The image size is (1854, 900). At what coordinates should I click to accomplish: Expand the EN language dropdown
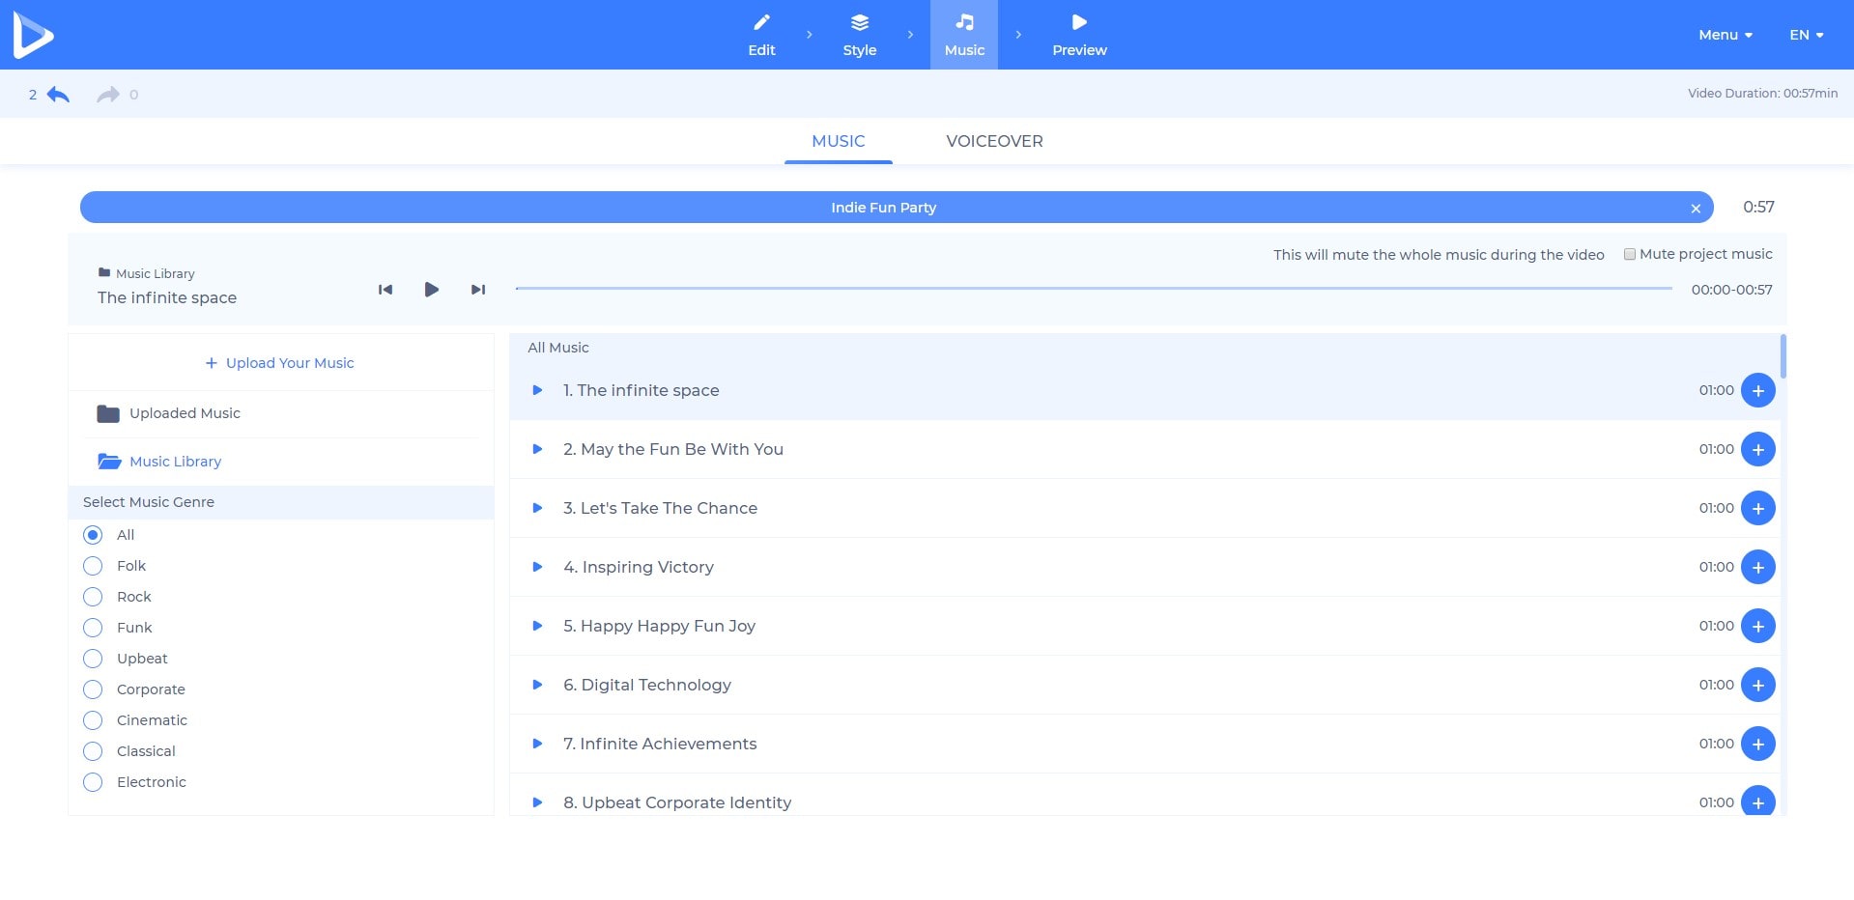click(x=1806, y=35)
